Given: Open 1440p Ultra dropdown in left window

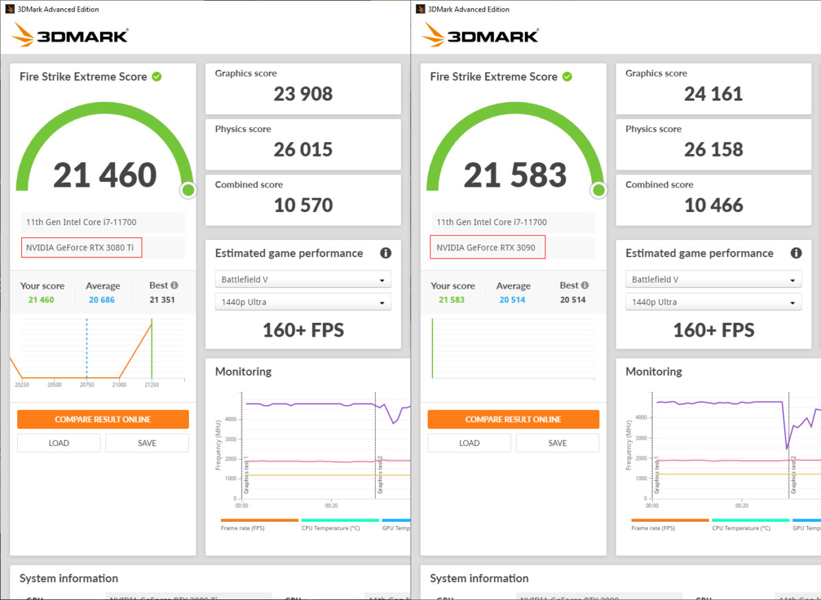Looking at the screenshot, I should click(303, 302).
